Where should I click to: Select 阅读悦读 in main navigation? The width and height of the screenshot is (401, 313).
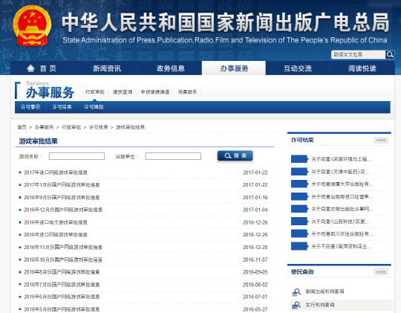click(x=362, y=68)
